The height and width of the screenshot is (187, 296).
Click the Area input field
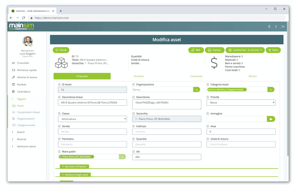tap(241, 132)
